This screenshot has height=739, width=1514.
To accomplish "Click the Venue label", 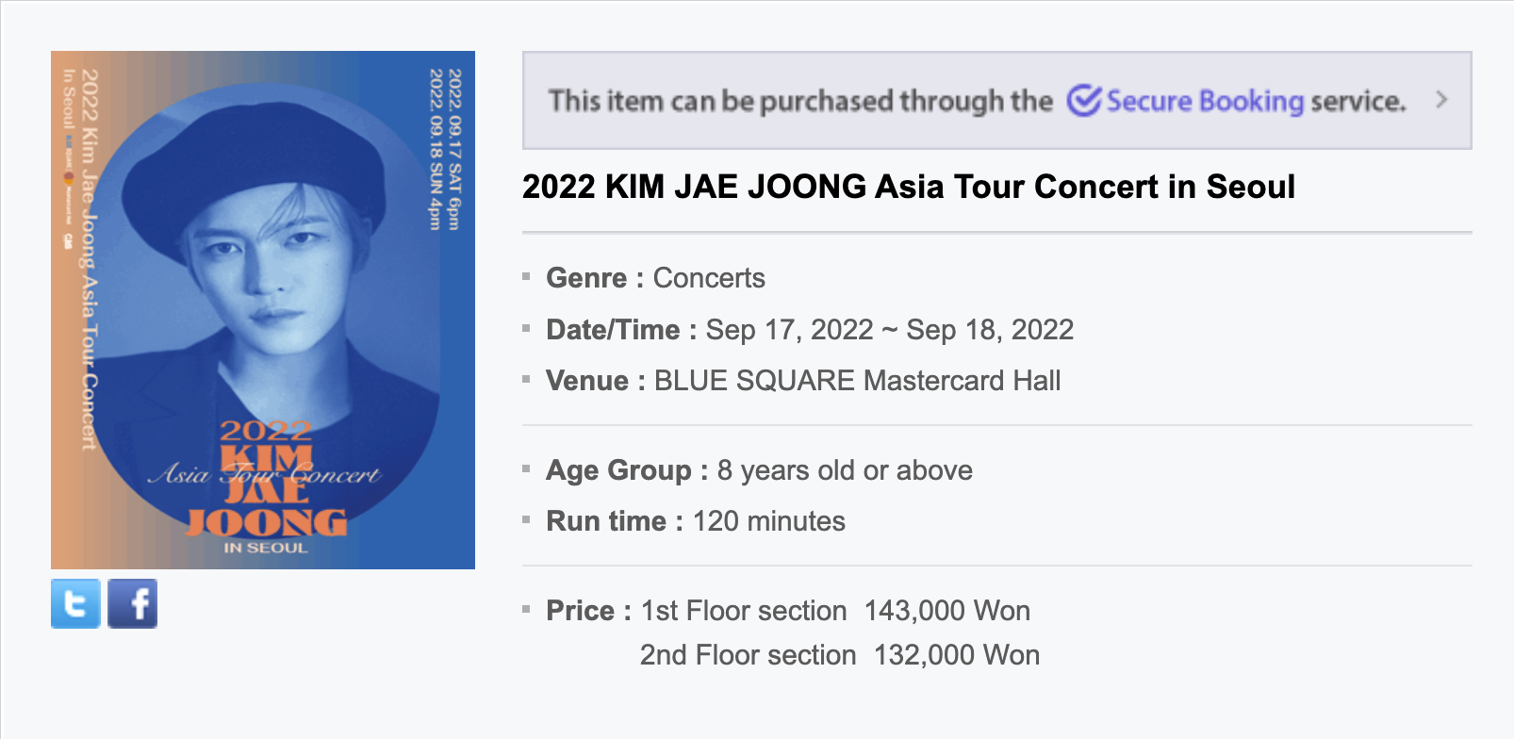I will point(596,381).
